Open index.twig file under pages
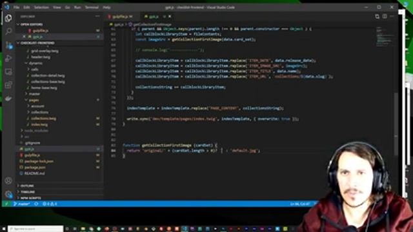This screenshot has width=413, height=232. 39,124
